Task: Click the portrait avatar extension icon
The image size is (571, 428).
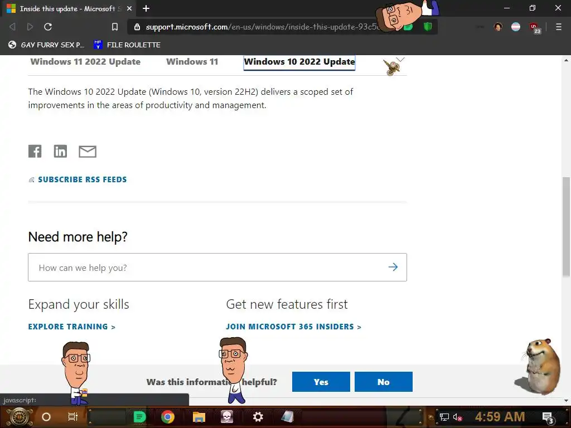Action: 498,27
